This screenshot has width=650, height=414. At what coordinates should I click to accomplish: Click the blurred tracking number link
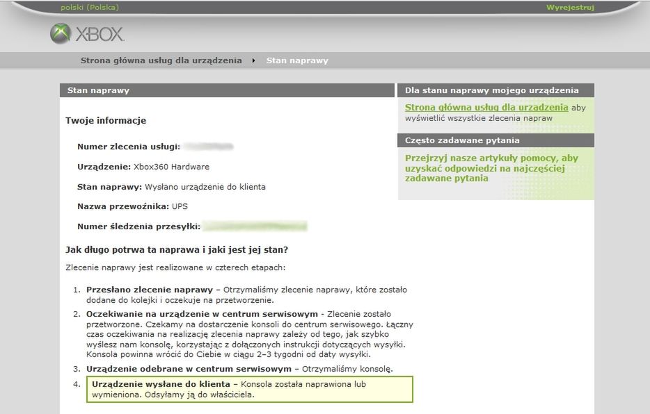(x=255, y=226)
